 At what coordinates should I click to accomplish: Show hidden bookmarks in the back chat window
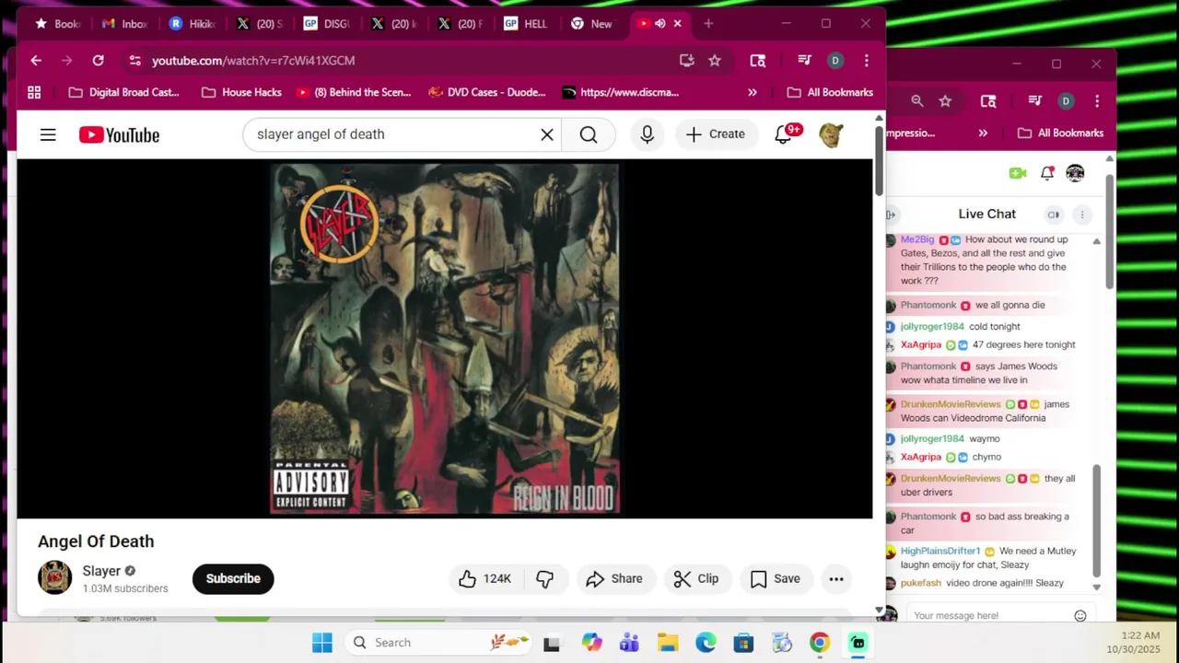pos(983,133)
